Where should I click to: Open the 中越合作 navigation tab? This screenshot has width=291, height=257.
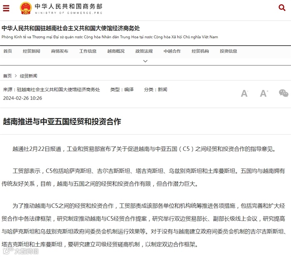click(172, 51)
